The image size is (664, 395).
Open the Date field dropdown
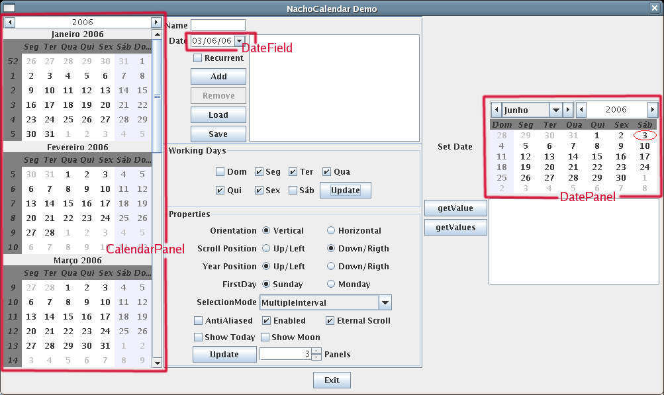pos(239,41)
